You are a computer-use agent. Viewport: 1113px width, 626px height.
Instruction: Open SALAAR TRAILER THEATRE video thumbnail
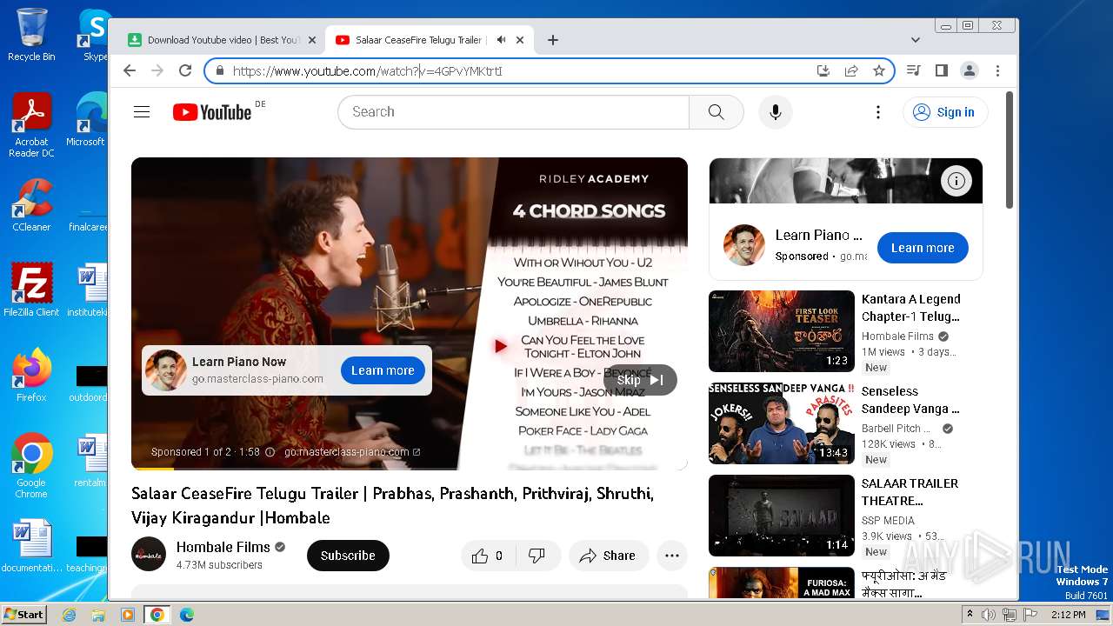click(782, 516)
